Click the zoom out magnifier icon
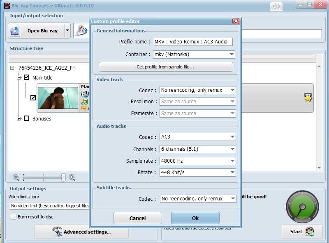329x243 pixels. pos(16,177)
